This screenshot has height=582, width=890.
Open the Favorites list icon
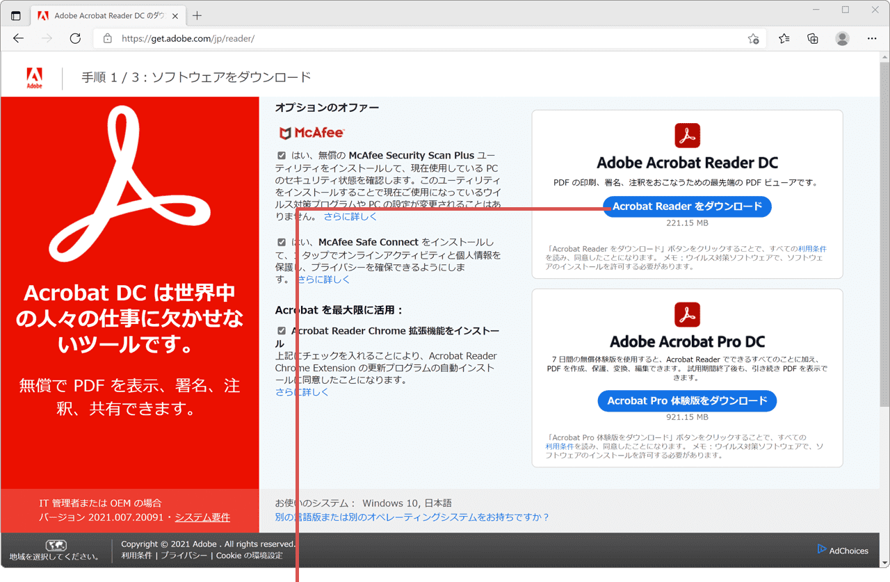[x=784, y=38]
